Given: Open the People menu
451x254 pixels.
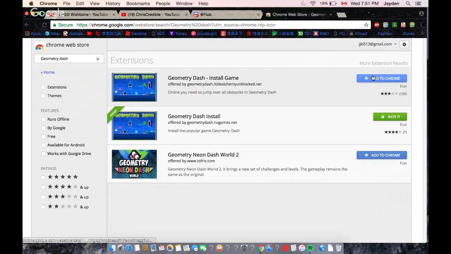Looking at the screenshot, I should coord(163,4).
